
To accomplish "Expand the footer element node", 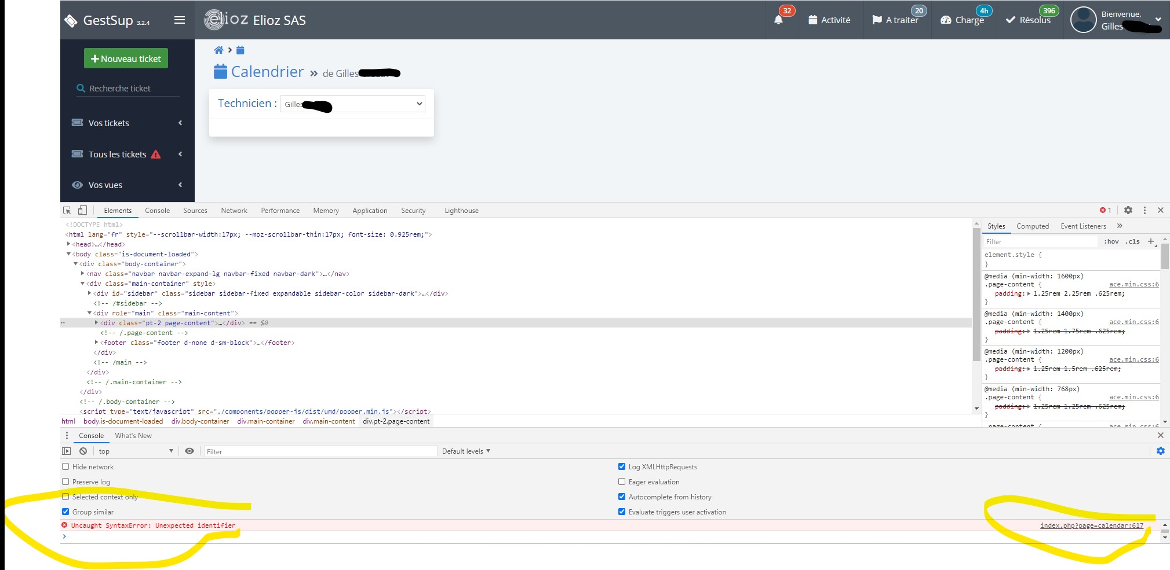I will tap(97, 342).
